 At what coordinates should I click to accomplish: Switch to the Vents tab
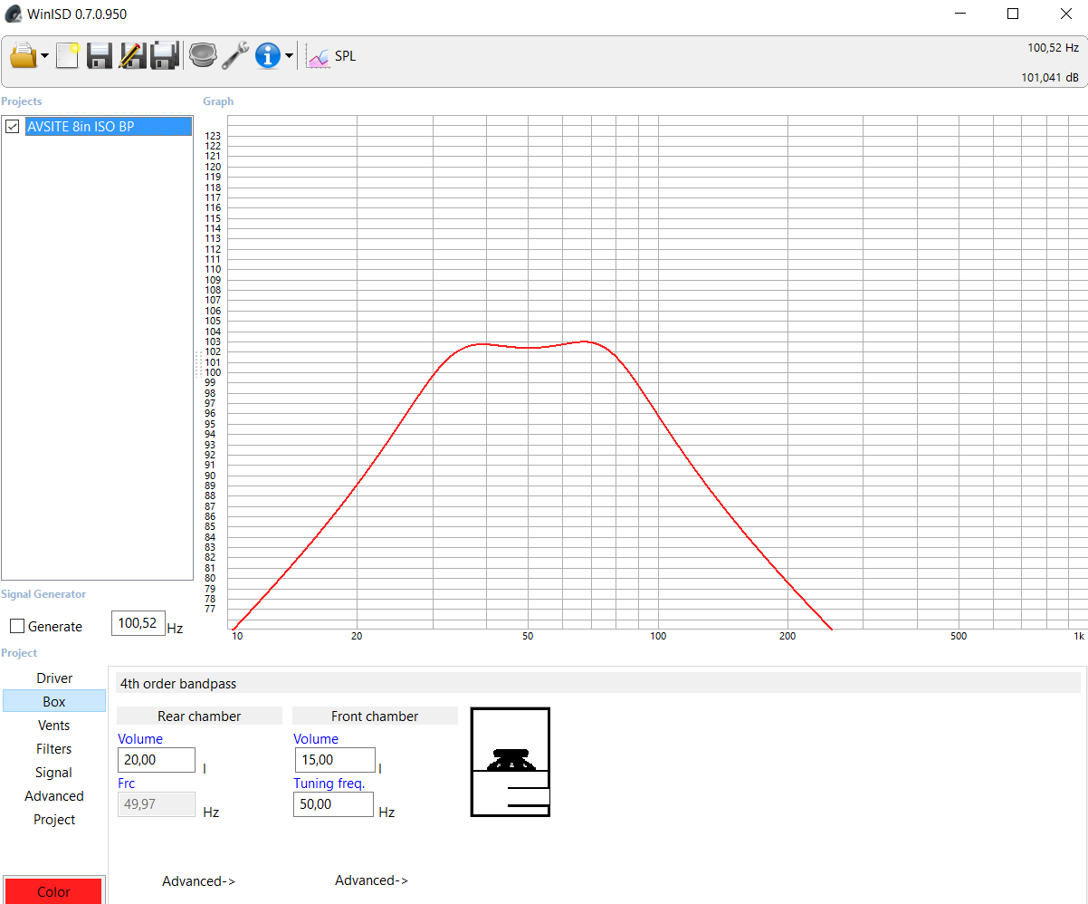coord(54,726)
